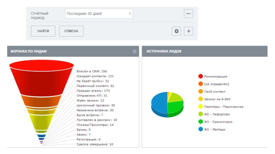Select funnel label Передан агенту: 173
Viewport: 275px width, 154px height.
(93, 91)
